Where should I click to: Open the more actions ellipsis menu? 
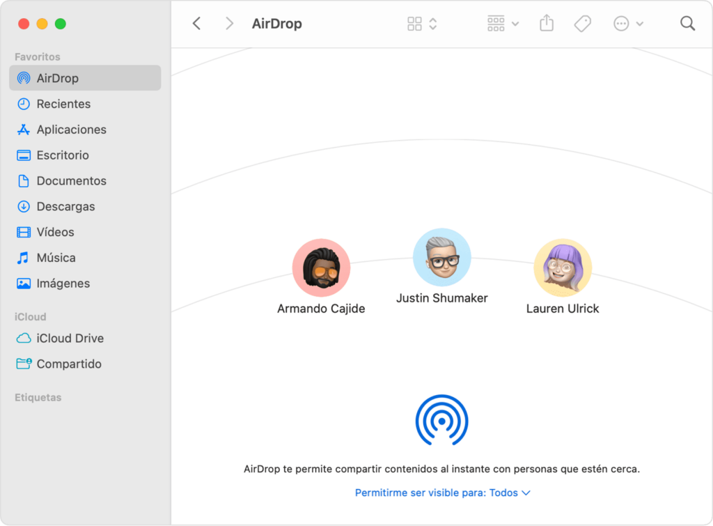628,24
